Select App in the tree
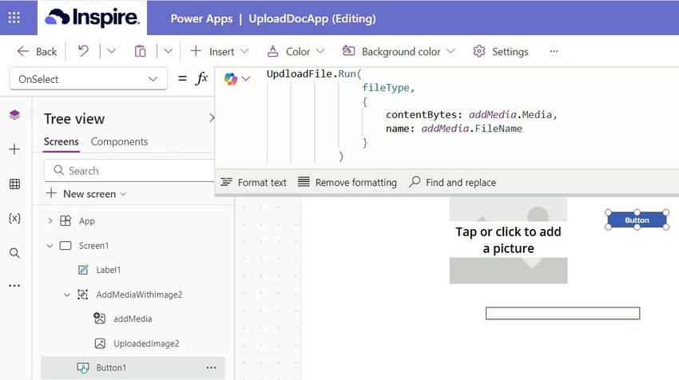This screenshot has width=679, height=380. pyautogui.click(x=86, y=221)
